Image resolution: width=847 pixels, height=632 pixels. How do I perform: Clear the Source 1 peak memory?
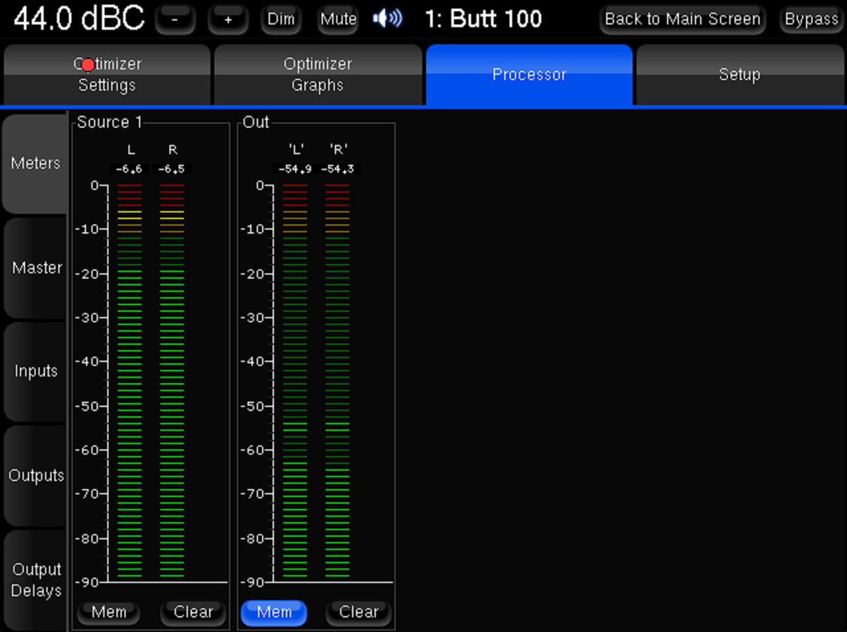[193, 612]
